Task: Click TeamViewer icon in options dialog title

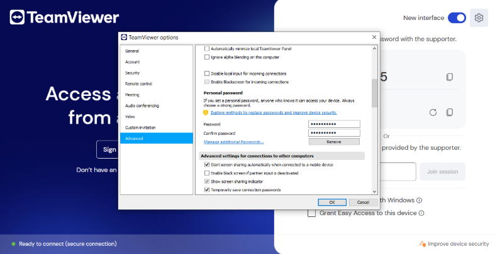Action: [x=124, y=37]
